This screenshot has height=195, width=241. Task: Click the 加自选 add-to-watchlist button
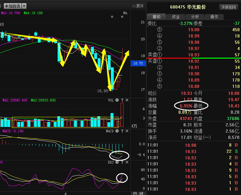pos(13,6)
